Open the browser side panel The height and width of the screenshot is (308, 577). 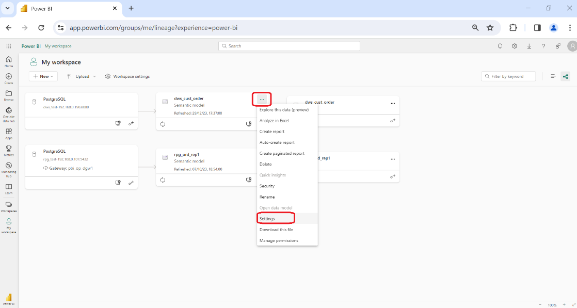(x=537, y=27)
